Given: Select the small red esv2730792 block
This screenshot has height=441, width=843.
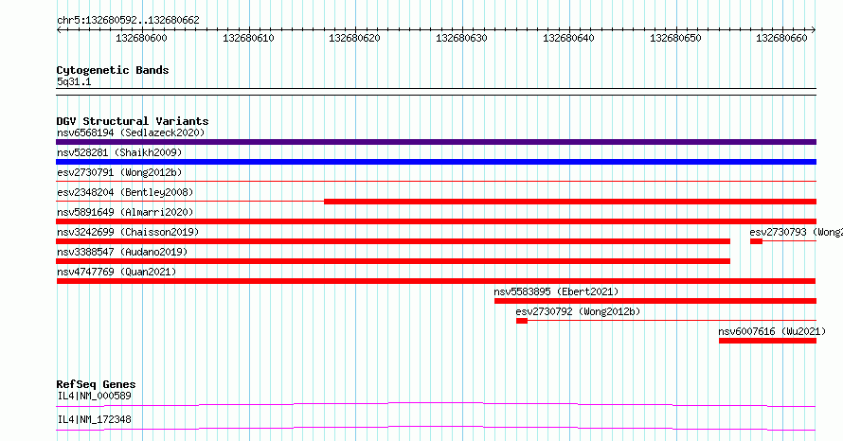Looking at the screenshot, I should click(x=522, y=321).
